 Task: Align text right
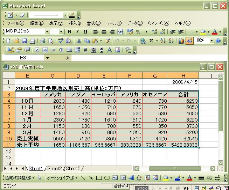coord(112,32)
